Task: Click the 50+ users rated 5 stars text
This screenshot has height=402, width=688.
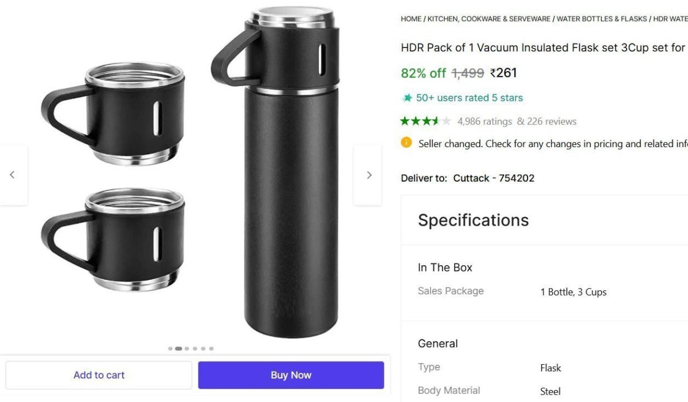Action: [x=469, y=98]
